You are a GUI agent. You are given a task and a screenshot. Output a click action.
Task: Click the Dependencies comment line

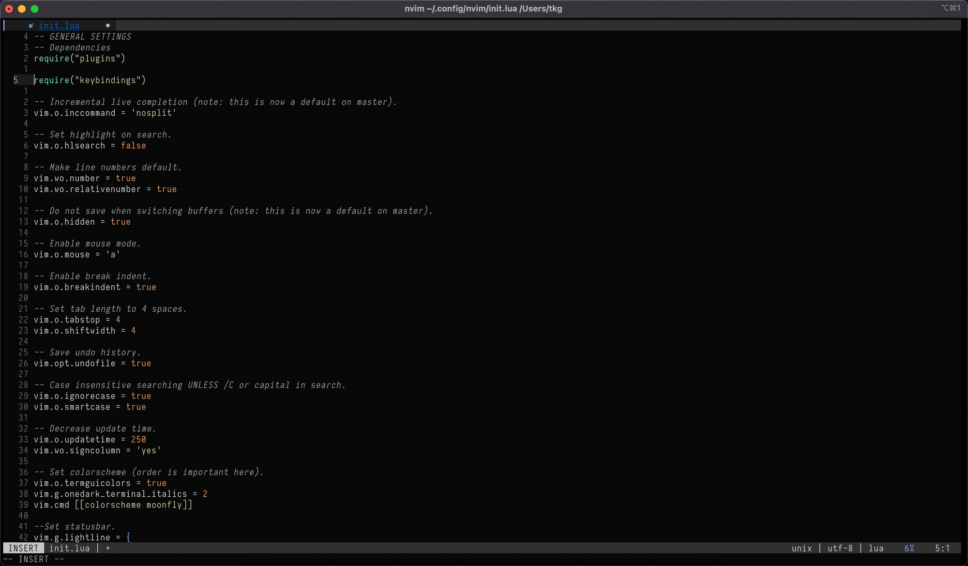[x=73, y=47]
